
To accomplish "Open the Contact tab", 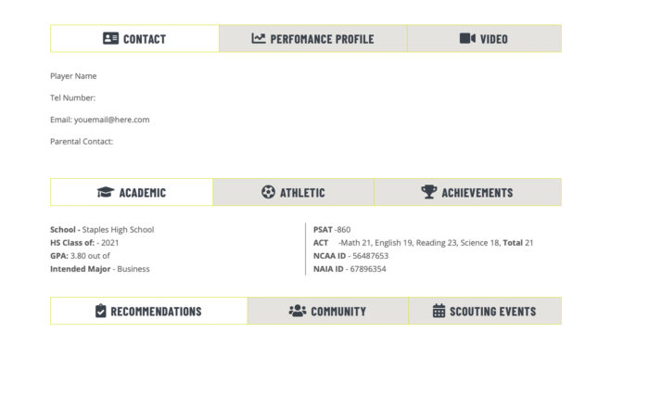I will click(135, 39).
